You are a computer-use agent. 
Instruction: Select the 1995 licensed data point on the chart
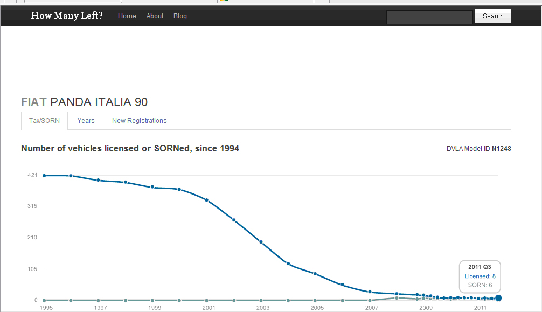[x=44, y=176]
